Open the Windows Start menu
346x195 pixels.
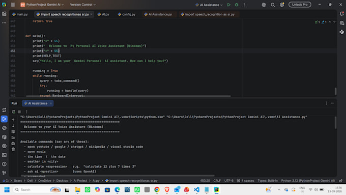click(x=7, y=190)
